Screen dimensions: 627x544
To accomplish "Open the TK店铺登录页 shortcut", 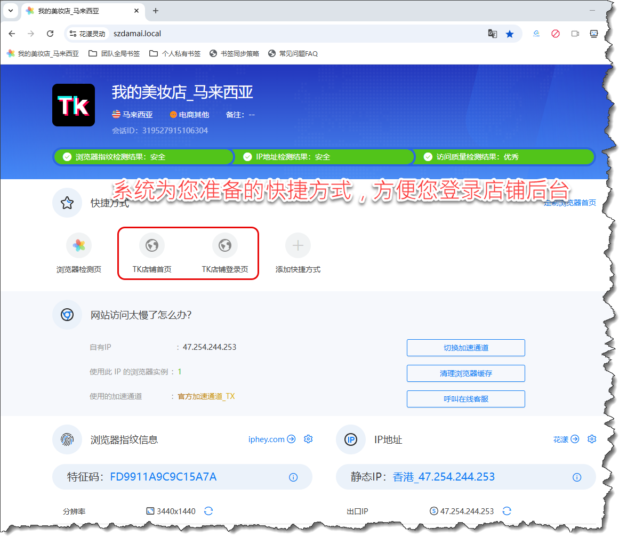I will point(225,253).
